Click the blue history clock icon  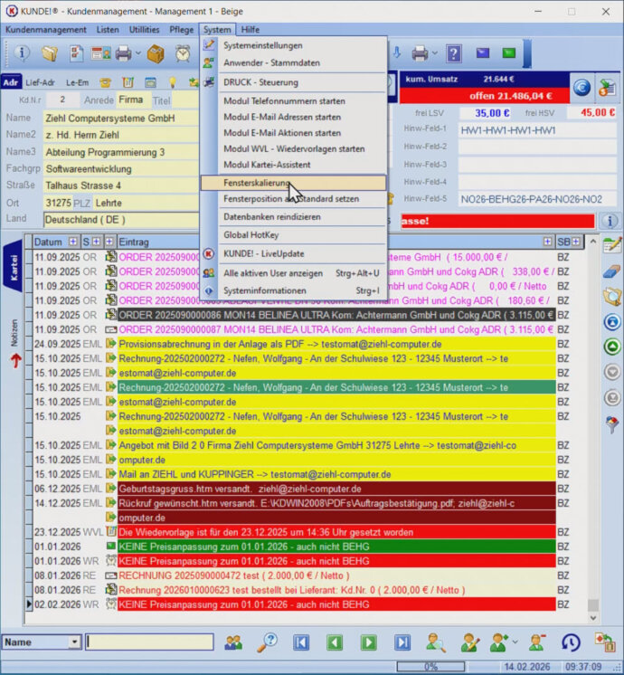click(571, 642)
